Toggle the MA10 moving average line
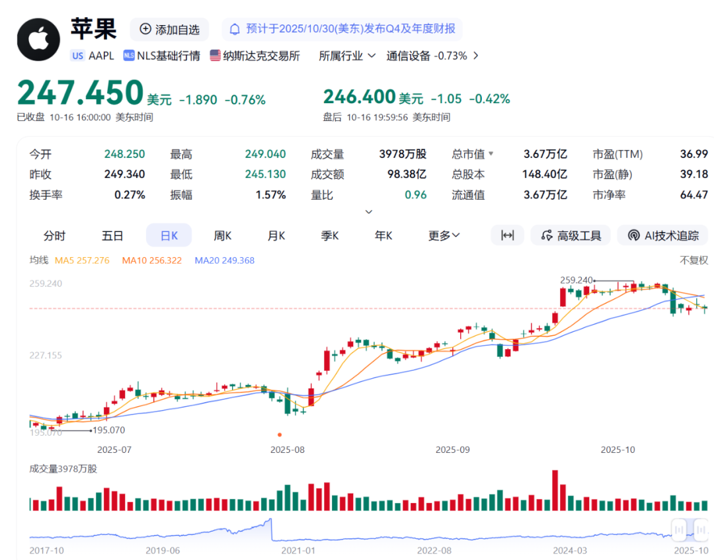 click(x=151, y=260)
